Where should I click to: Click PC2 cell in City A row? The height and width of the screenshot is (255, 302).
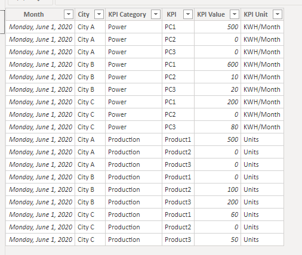coord(178,39)
